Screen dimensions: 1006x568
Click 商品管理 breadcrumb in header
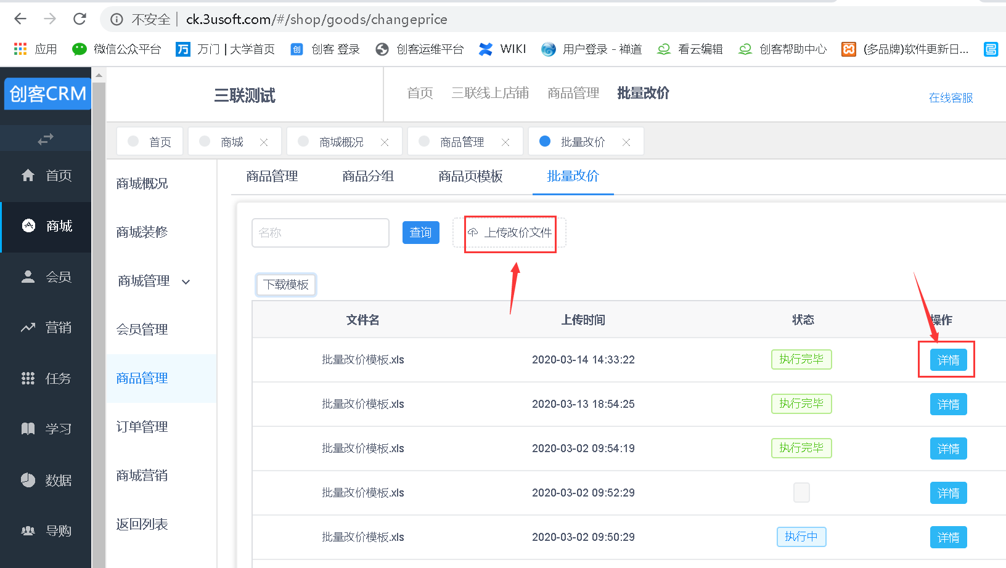tap(573, 93)
